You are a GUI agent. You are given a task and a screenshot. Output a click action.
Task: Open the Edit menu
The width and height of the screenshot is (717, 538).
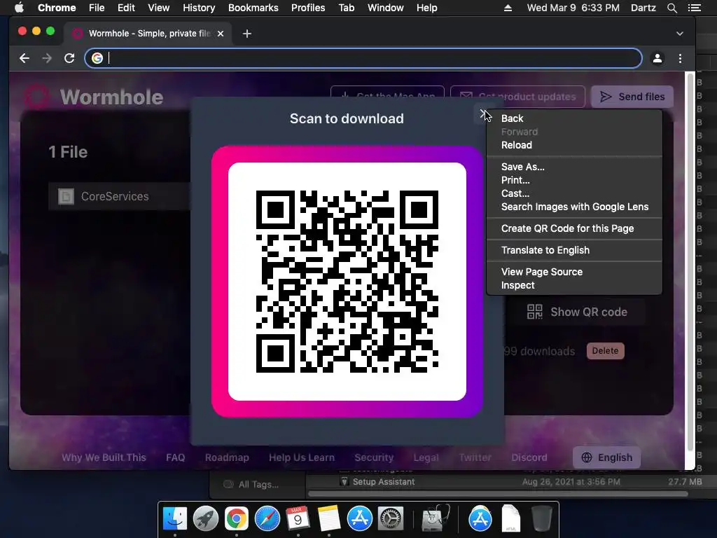pyautogui.click(x=126, y=8)
